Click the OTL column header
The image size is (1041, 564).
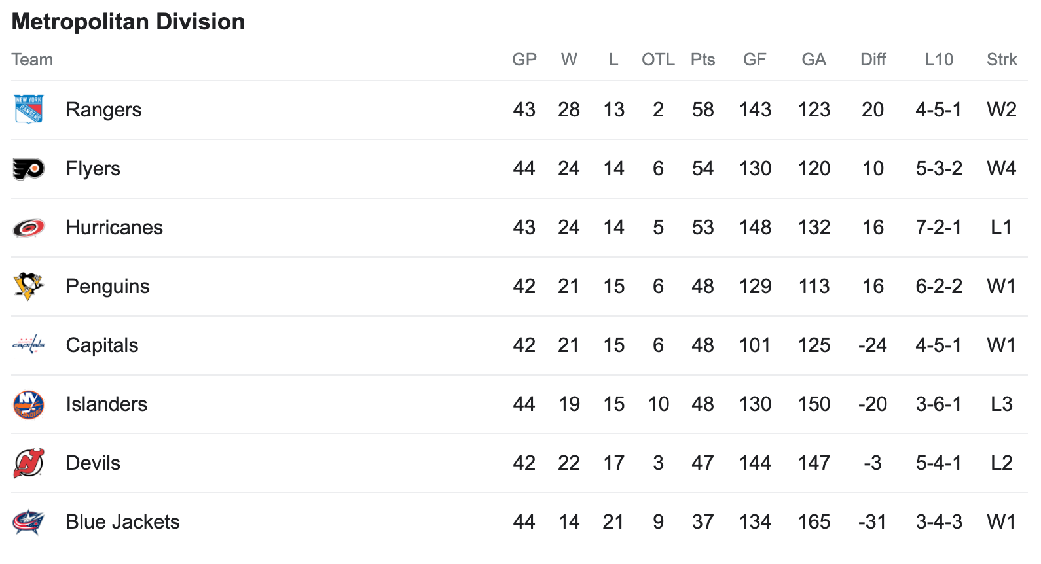click(x=658, y=60)
